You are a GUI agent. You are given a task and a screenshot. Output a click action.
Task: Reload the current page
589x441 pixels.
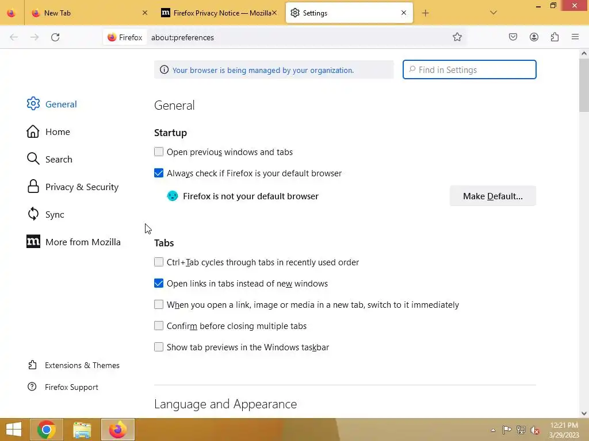coord(55,37)
